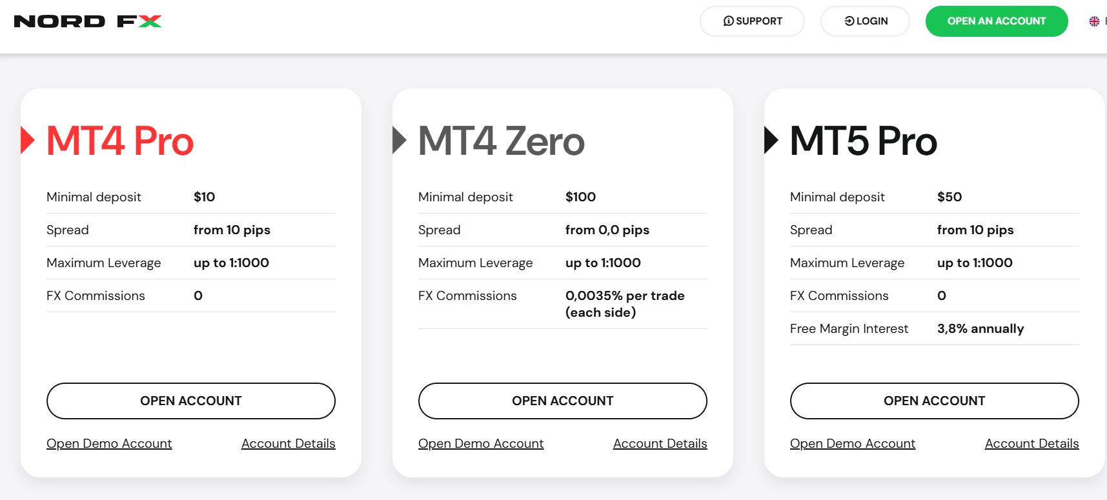The image size is (1107, 500).
Task: Click "up to 1:1000" in MT4 Zero card
Action: click(603, 263)
